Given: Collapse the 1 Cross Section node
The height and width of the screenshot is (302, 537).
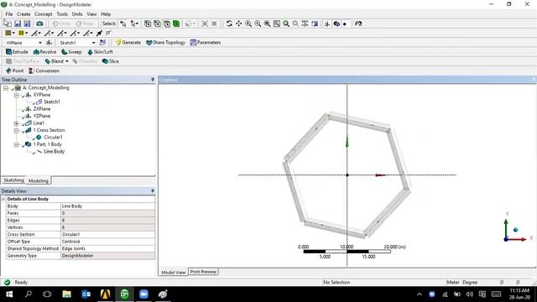Looking at the screenshot, I should tap(16, 131).
